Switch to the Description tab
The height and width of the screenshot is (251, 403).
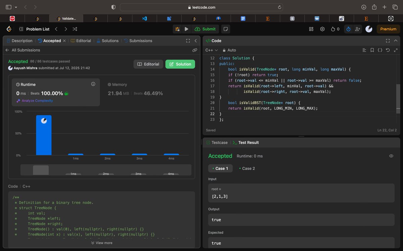[19, 41]
